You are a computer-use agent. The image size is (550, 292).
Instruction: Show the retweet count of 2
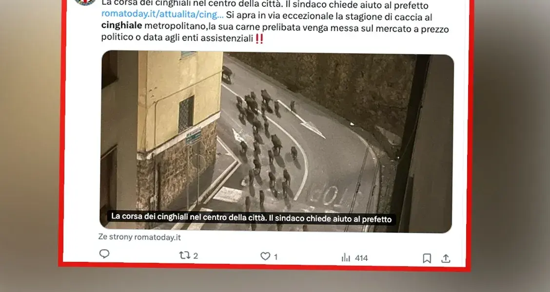[x=196, y=256]
